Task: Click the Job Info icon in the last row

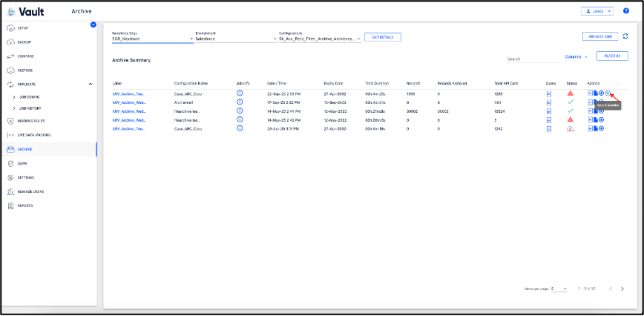Action: [239, 128]
